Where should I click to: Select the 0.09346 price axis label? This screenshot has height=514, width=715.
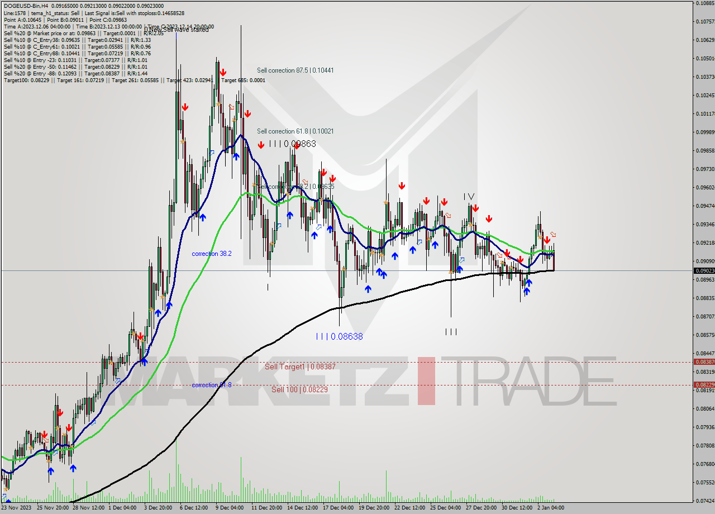(x=705, y=224)
